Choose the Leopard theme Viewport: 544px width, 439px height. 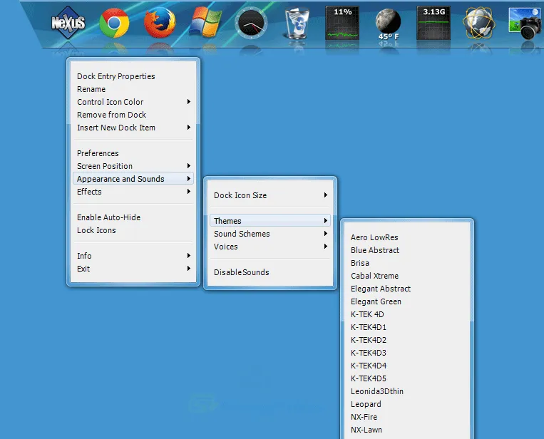pyautogui.click(x=407, y=404)
